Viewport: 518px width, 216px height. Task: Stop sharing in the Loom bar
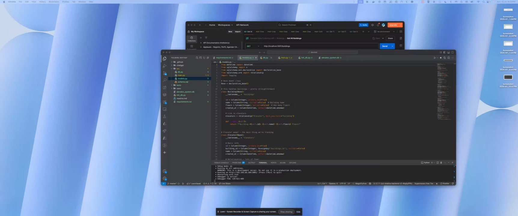coord(286,212)
